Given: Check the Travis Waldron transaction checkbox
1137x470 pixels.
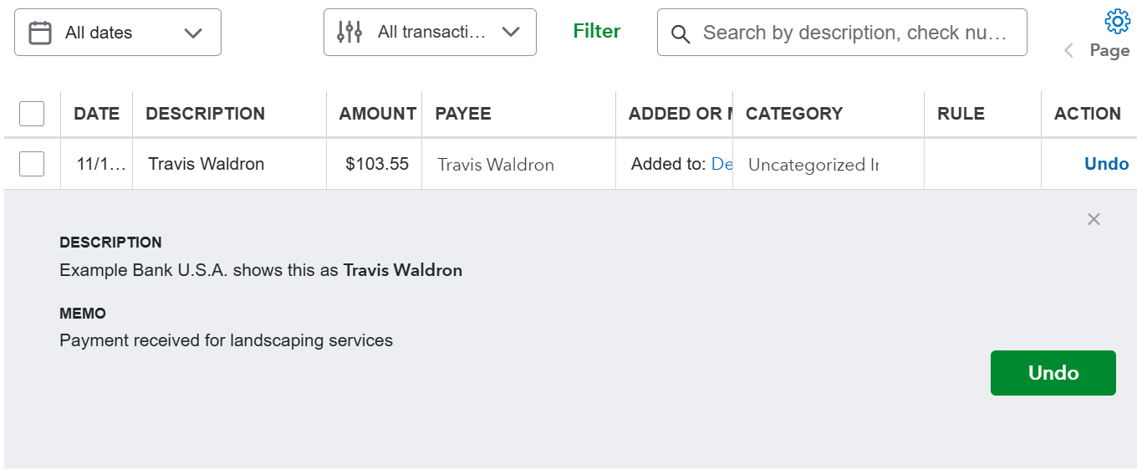Looking at the screenshot, I should click(x=32, y=164).
